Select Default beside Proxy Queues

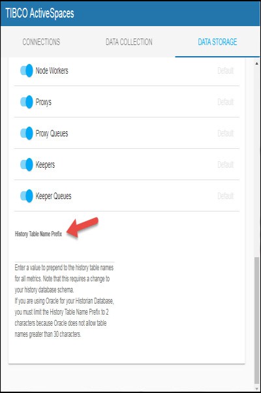click(225, 134)
